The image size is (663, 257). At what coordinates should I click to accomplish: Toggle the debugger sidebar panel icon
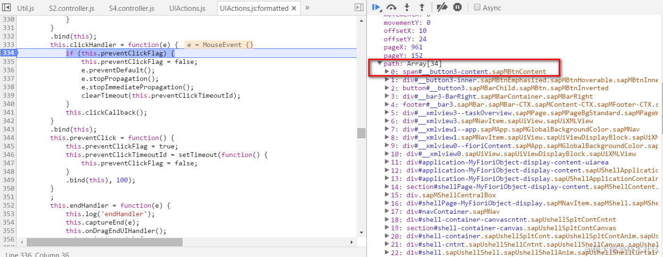coord(359,8)
